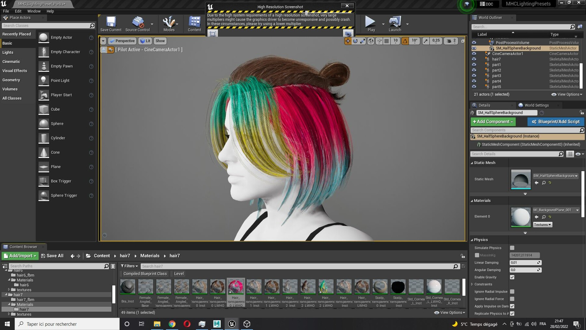Select Point Light bulb icon
This screenshot has width=586, height=330.
click(x=43, y=80)
